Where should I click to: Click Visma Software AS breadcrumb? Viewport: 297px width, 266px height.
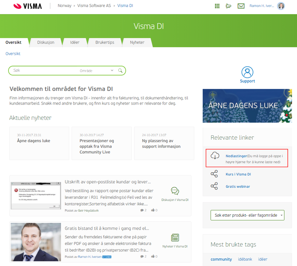(94, 6)
